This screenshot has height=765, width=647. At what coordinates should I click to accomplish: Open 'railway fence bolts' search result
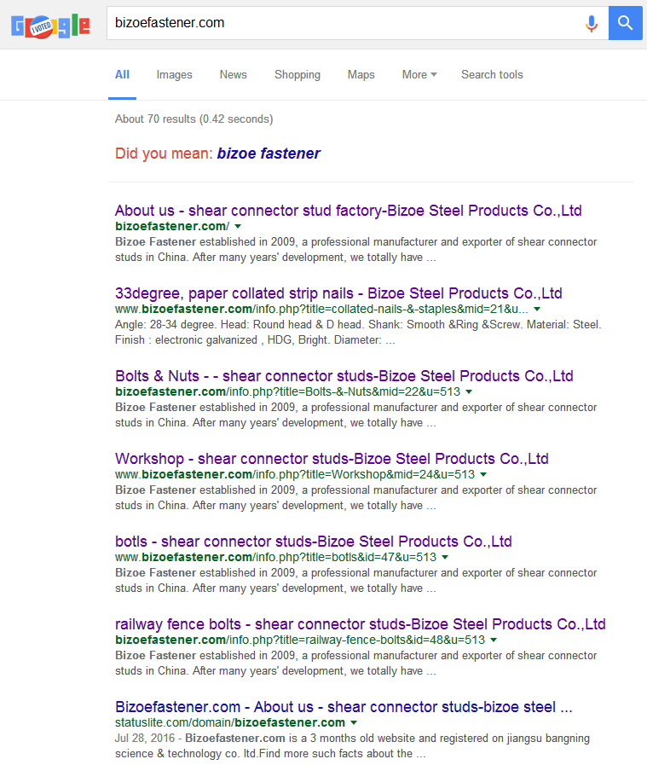coord(361,624)
